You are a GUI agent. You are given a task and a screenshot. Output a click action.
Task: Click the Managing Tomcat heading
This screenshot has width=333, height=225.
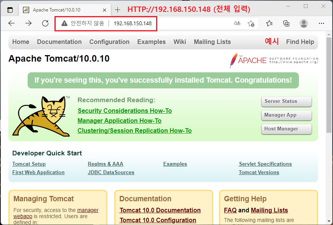click(43, 199)
